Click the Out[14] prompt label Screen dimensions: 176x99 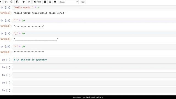coord(6,52)
